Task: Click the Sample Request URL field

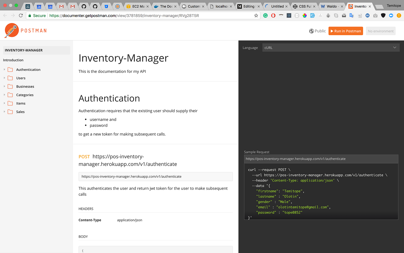Action: tap(321, 159)
